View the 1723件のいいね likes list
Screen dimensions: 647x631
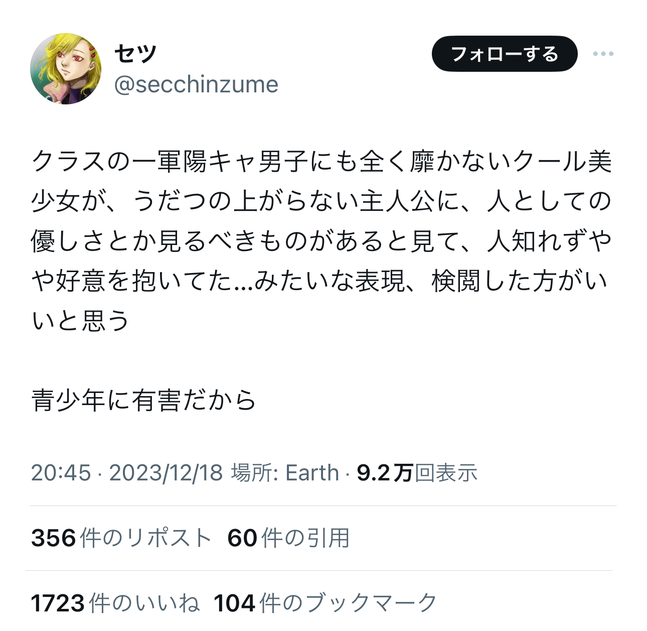(x=115, y=603)
